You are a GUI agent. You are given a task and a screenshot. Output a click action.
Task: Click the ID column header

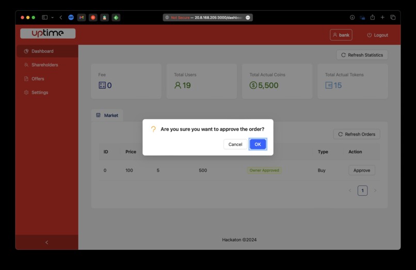click(106, 151)
